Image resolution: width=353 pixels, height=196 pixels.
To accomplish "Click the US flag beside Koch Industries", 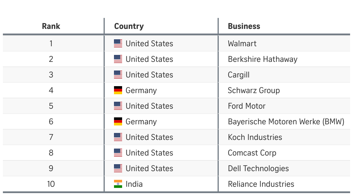I will tap(118, 137).
